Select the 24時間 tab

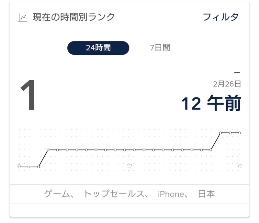[98, 48]
